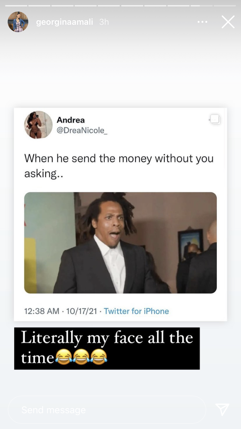Open the three-dot story options menu
This screenshot has width=241, height=429.
point(202,22)
